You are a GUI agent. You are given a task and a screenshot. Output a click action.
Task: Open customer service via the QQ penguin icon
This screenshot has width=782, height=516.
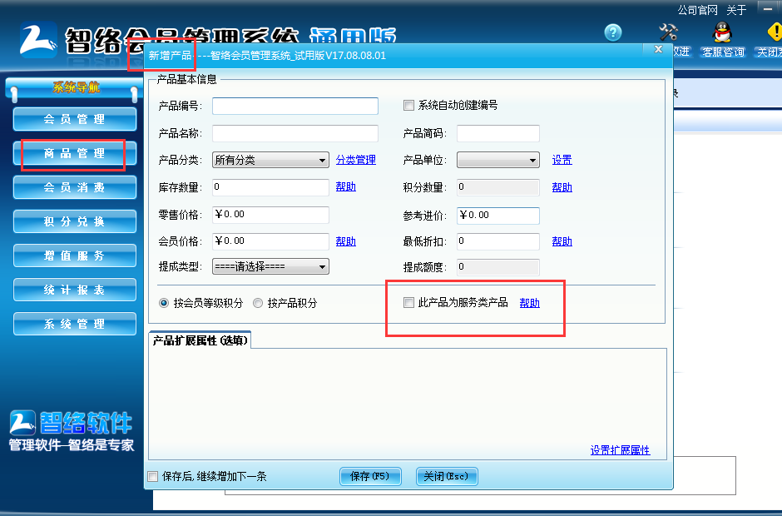pyautogui.click(x=722, y=32)
